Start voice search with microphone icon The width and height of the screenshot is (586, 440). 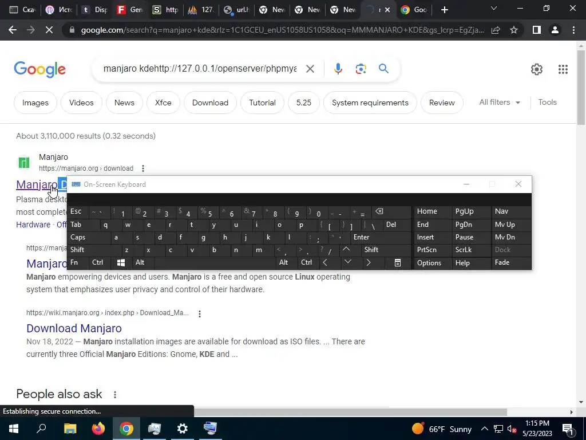[x=338, y=69]
